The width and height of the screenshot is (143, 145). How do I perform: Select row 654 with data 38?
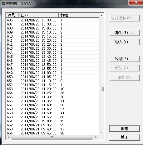click(x=52, y=93)
